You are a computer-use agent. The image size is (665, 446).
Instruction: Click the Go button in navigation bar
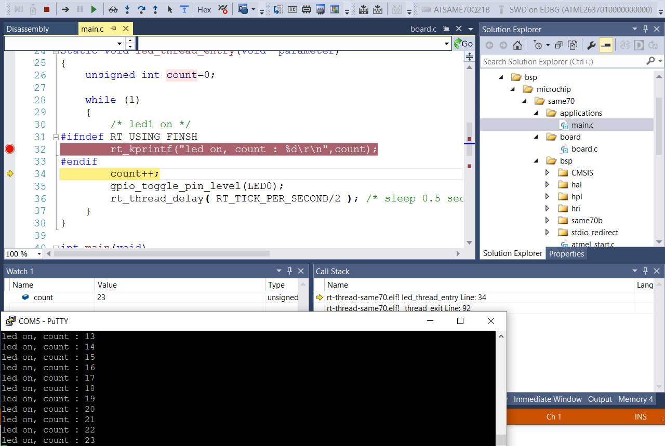tap(463, 44)
